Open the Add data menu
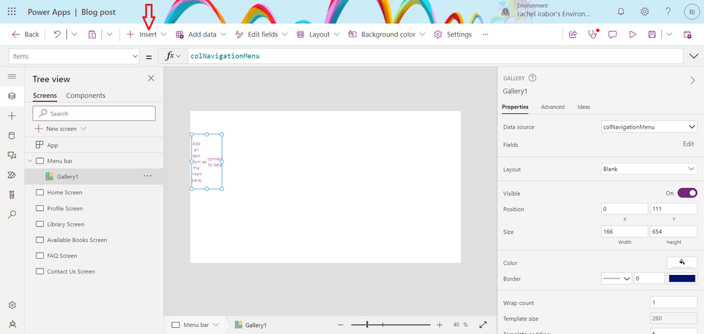 point(201,34)
